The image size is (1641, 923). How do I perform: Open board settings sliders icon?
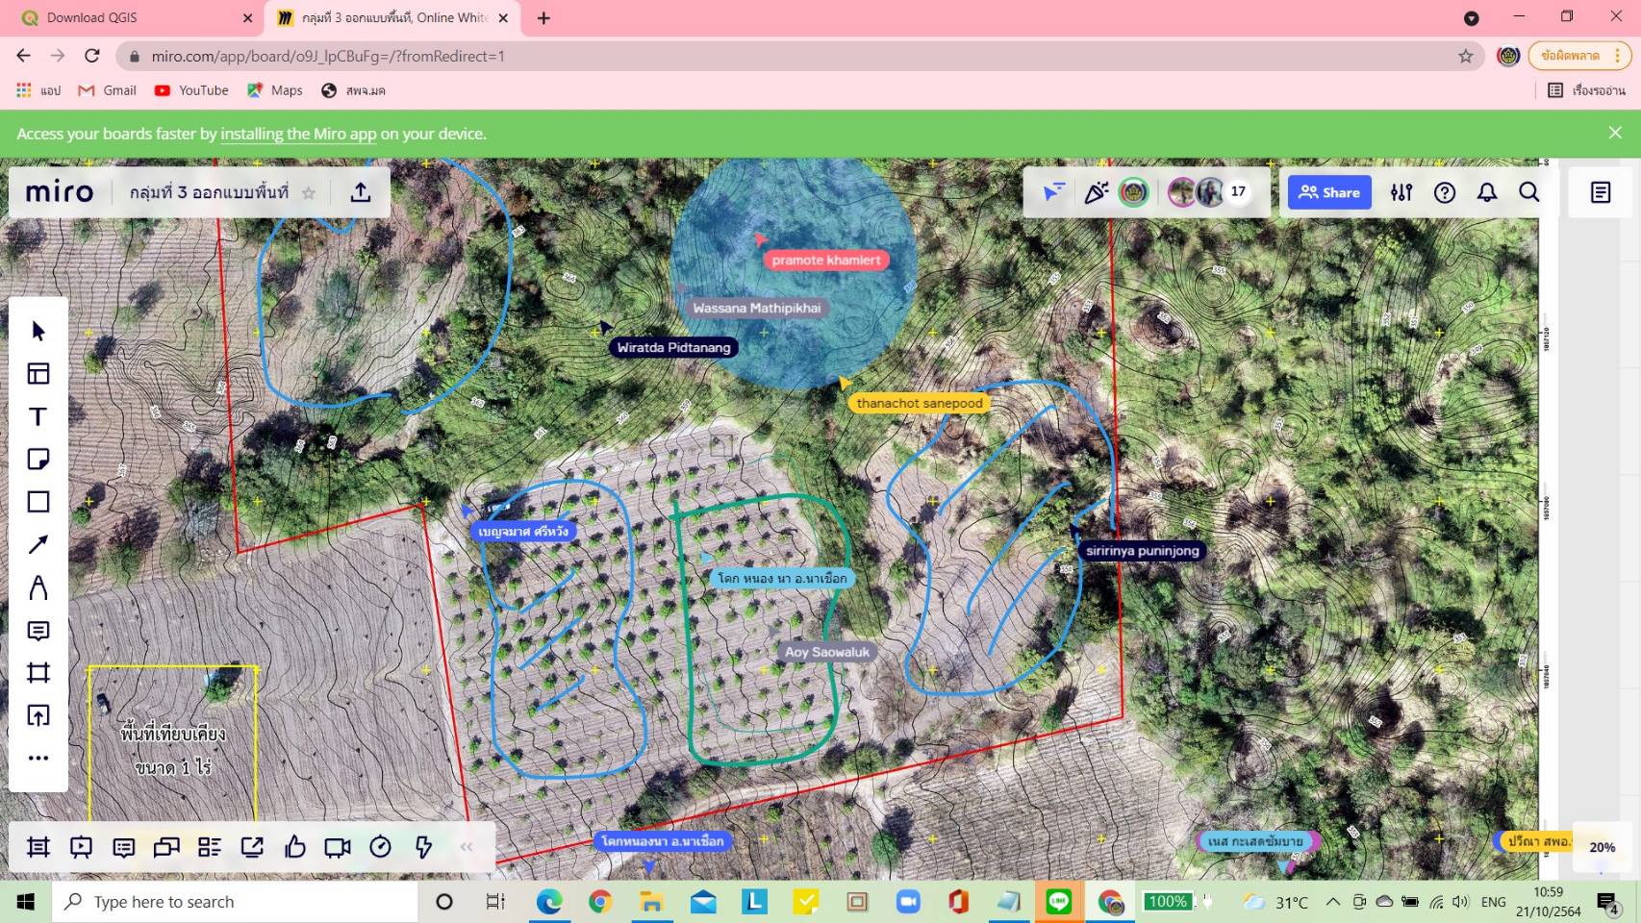coord(1401,192)
